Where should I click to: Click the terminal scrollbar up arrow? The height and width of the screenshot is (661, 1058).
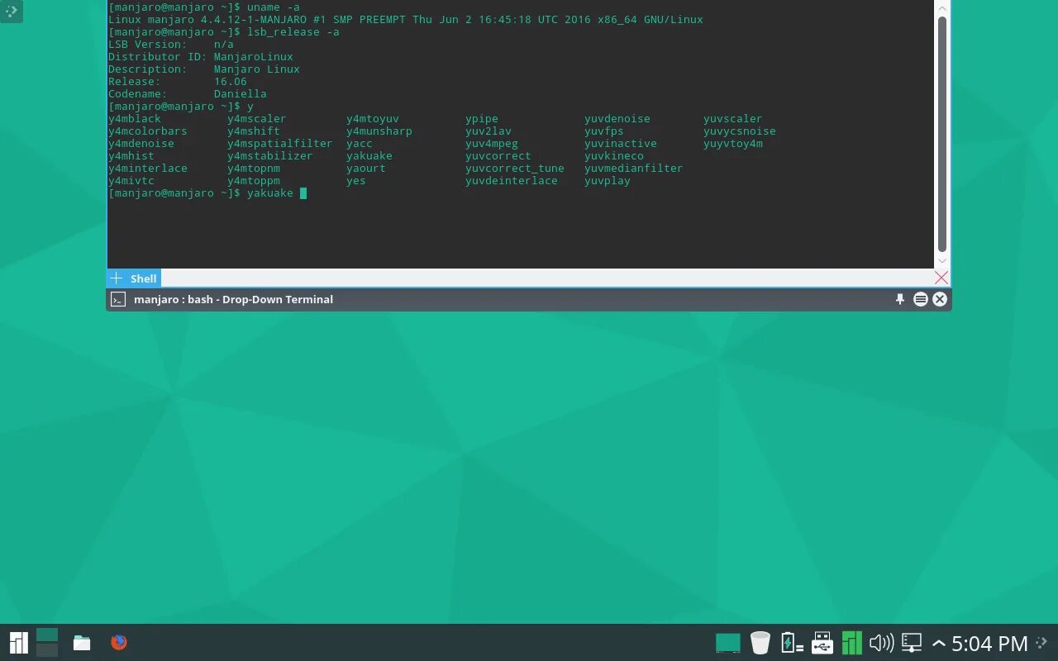942,8
